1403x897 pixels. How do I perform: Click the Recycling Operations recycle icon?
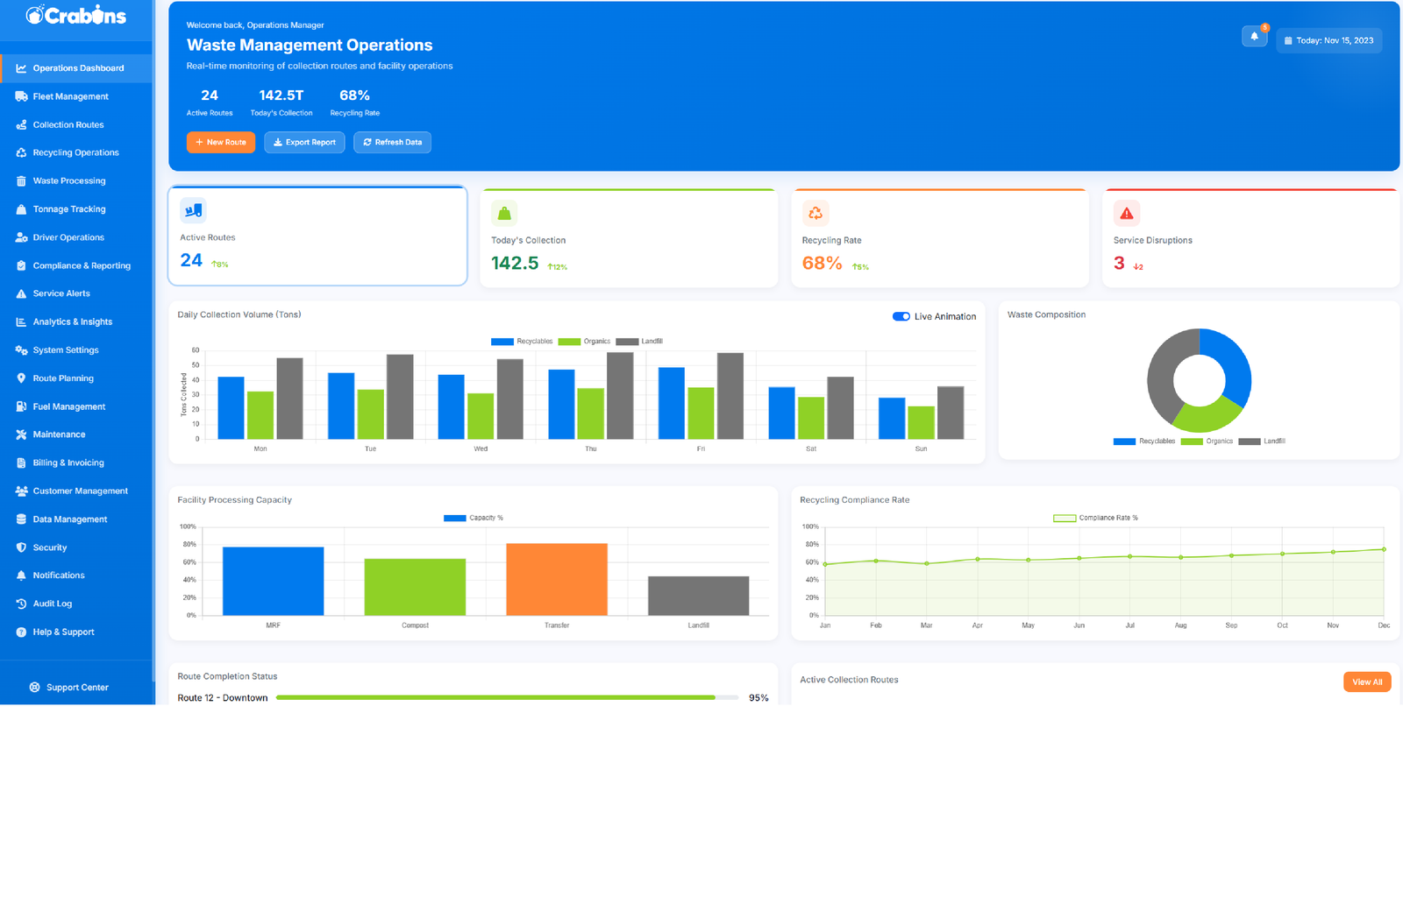click(21, 152)
